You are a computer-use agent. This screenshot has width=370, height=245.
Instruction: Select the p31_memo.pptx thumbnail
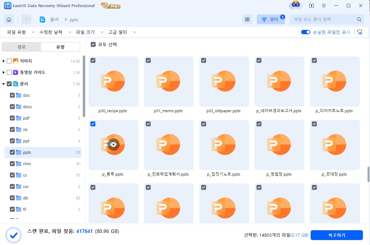point(169,81)
